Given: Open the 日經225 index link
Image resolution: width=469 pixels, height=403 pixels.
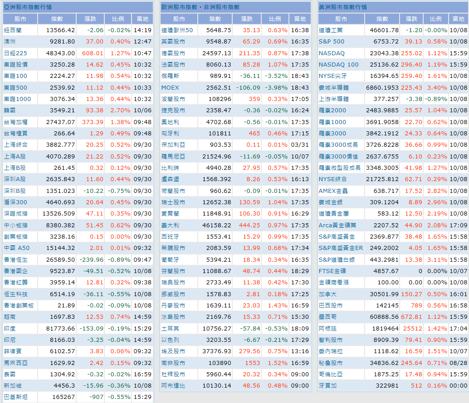Looking at the screenshot, I should (x=15, y=53).
